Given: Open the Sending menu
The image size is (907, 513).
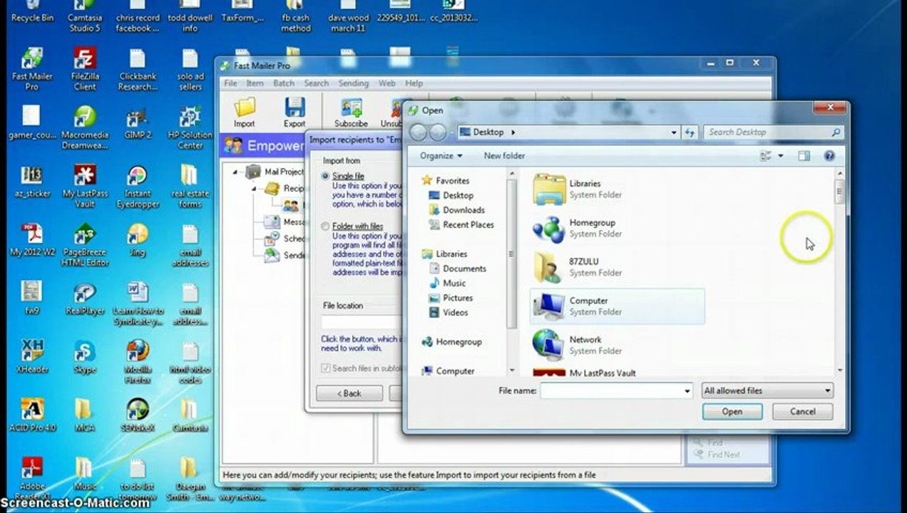Looking at the screenshot, I should [354, 83].
